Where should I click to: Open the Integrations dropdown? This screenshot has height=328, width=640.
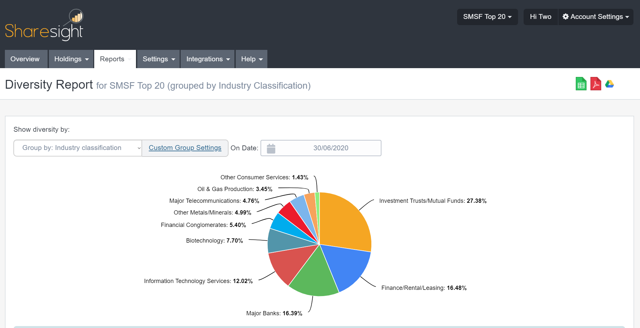click(x=207, y=59)
